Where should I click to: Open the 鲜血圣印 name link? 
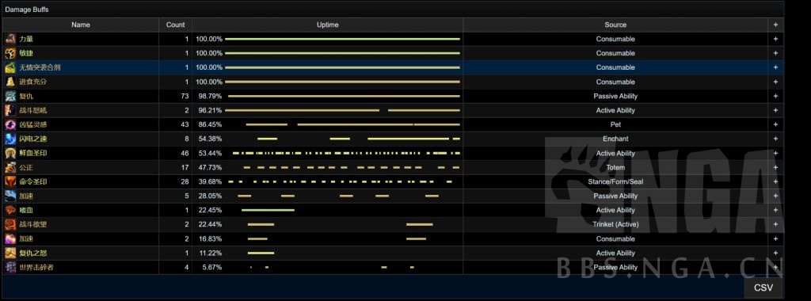coord(33,153)
